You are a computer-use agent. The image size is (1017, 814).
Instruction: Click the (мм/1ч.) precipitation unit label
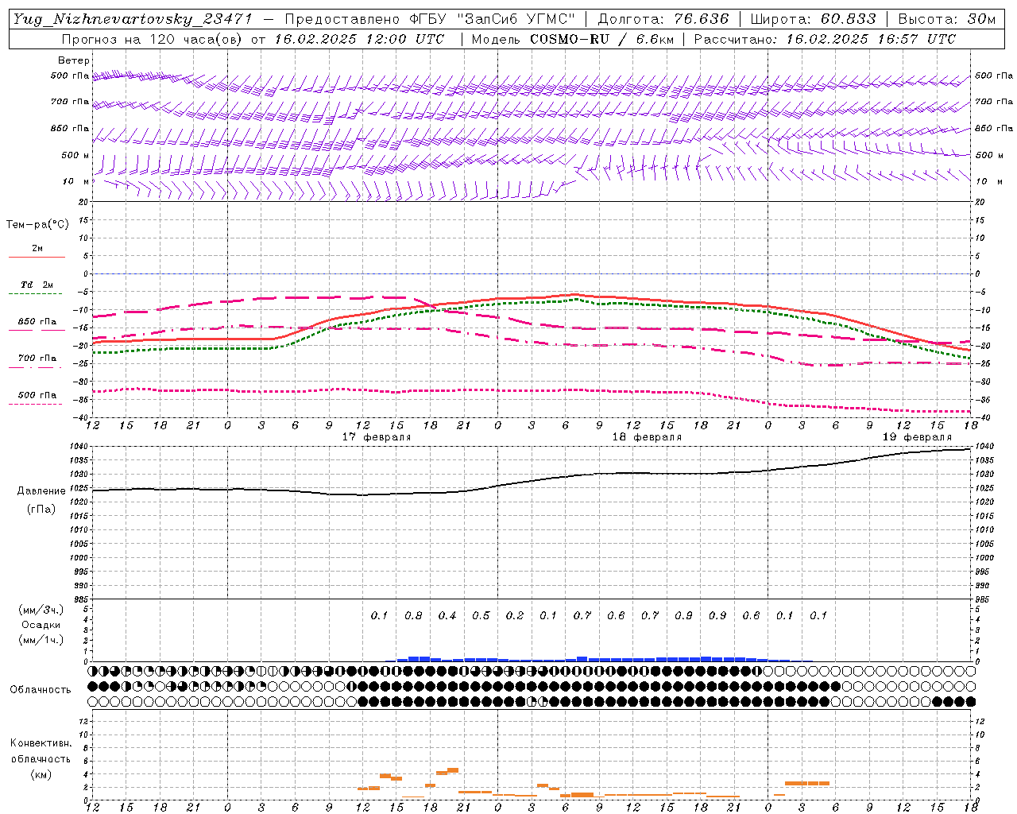(x=41, y=640)
